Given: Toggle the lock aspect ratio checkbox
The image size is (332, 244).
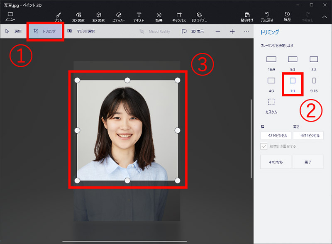Looking at the screenshot, I should coord(264,146).
